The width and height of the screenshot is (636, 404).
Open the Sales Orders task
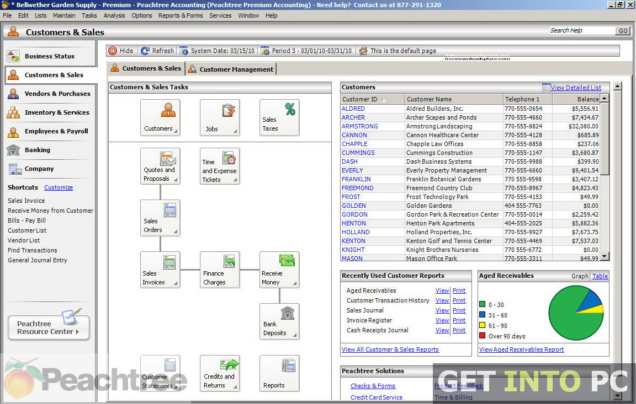pyautogui.click(x=160, y=218)
